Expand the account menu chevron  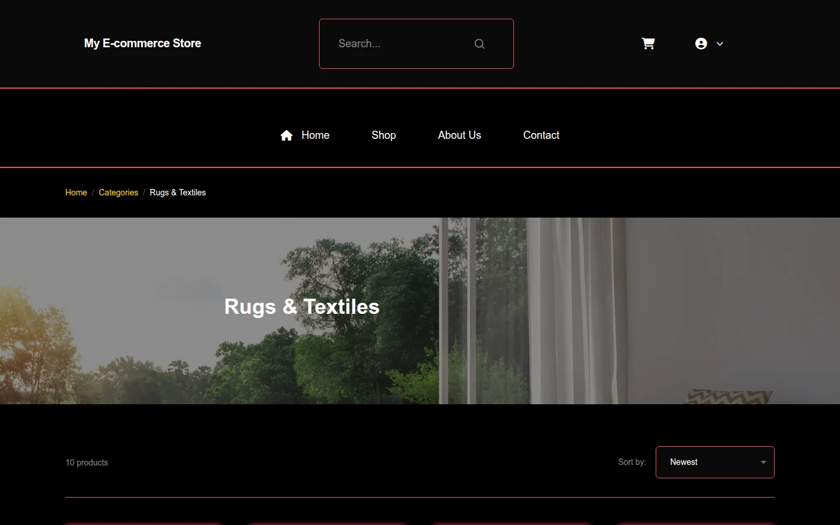tap(720, 44)
